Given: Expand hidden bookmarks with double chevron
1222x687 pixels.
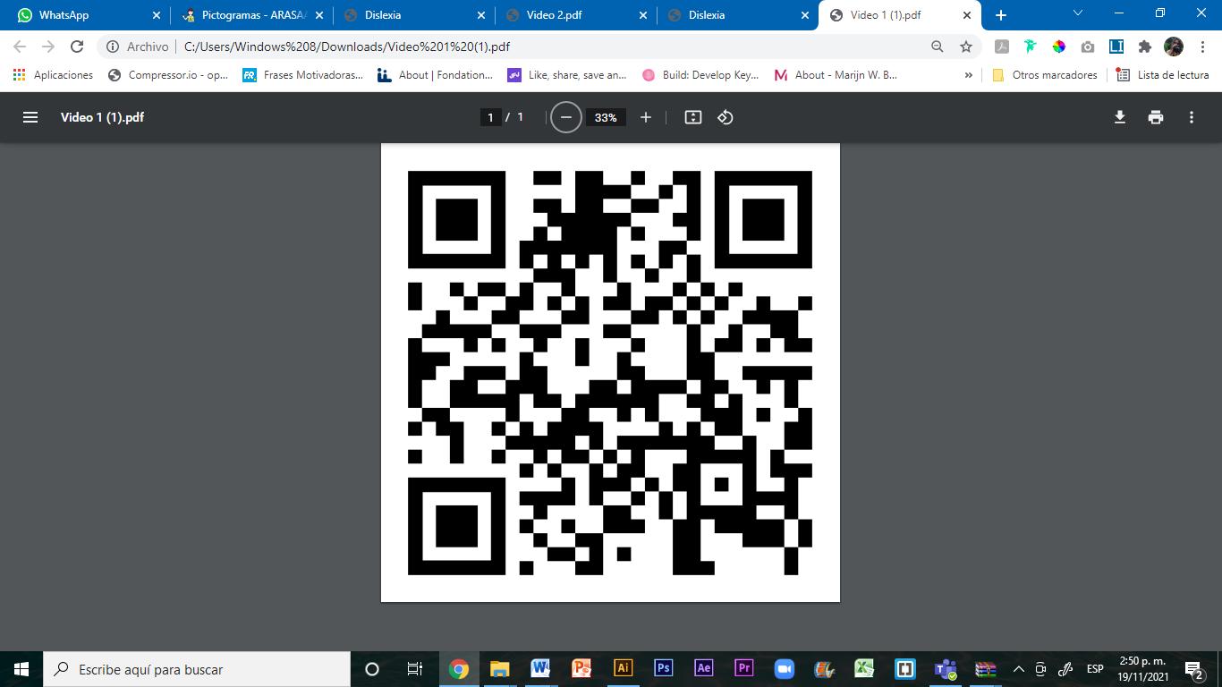Looking at the screenshot, I should (x=969, y=75).
